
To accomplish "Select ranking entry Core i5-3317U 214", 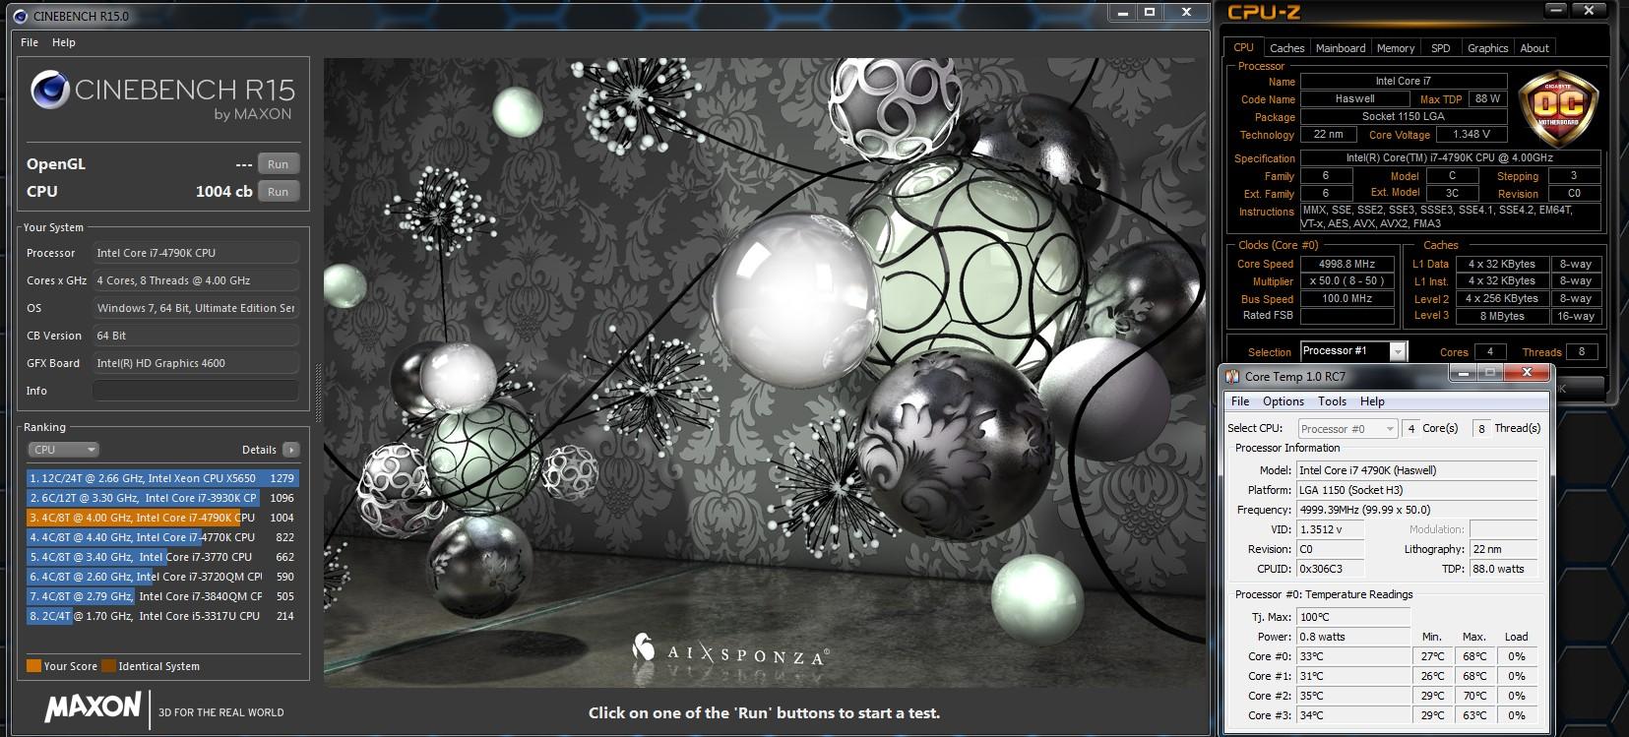I will click(162, 616).
